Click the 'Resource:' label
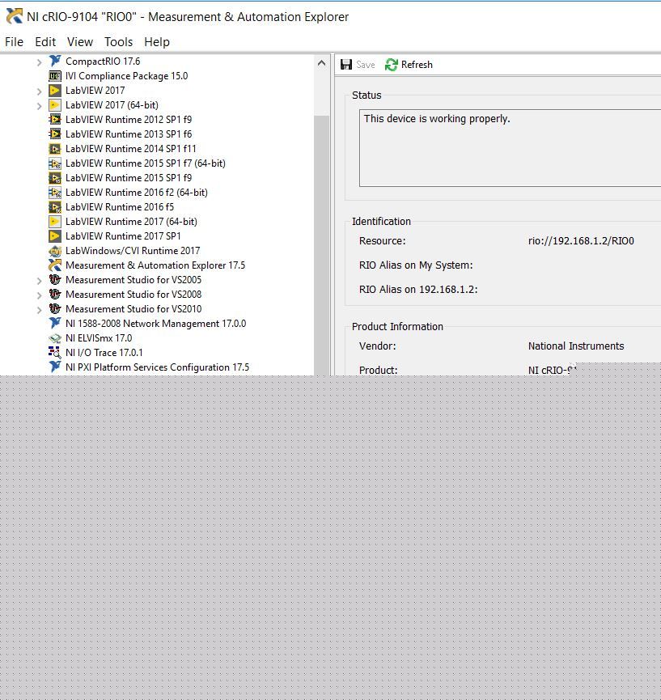 click(x=382, y=241)
